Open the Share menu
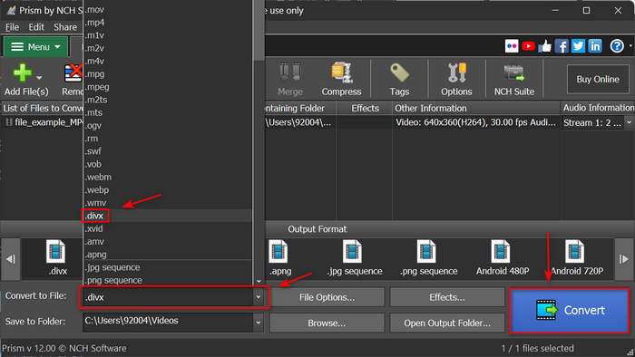 pos(65,27)
